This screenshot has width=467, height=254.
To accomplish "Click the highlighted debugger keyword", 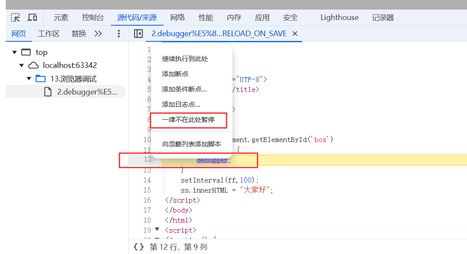I will [212, 160].
